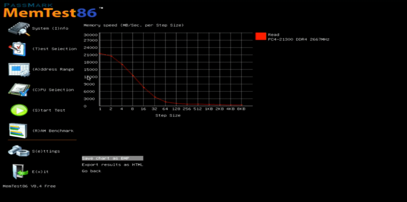Click the System Info memory chip icon
Image resolution: width=407 pixels, height=202 pixels.
coord(19,29)
